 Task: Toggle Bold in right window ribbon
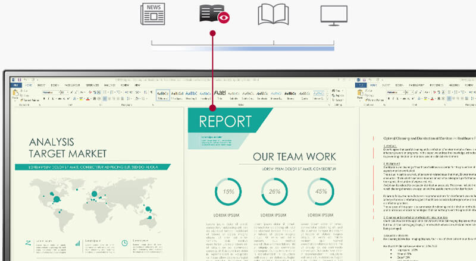click(389, 99)
